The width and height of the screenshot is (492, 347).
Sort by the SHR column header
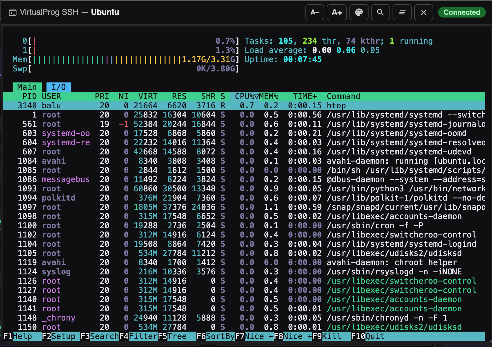coord(208,96)
